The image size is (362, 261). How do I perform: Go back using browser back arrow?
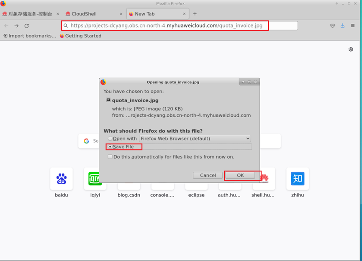click(6, 26)
